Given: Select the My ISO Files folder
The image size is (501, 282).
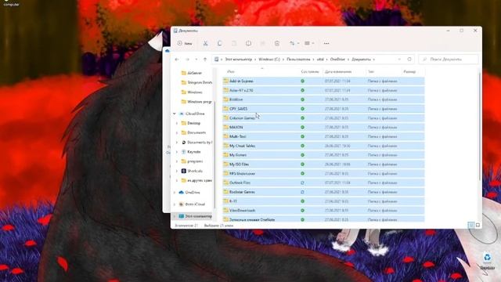Looking at the screenshot, I should click(x=323, y=164).
